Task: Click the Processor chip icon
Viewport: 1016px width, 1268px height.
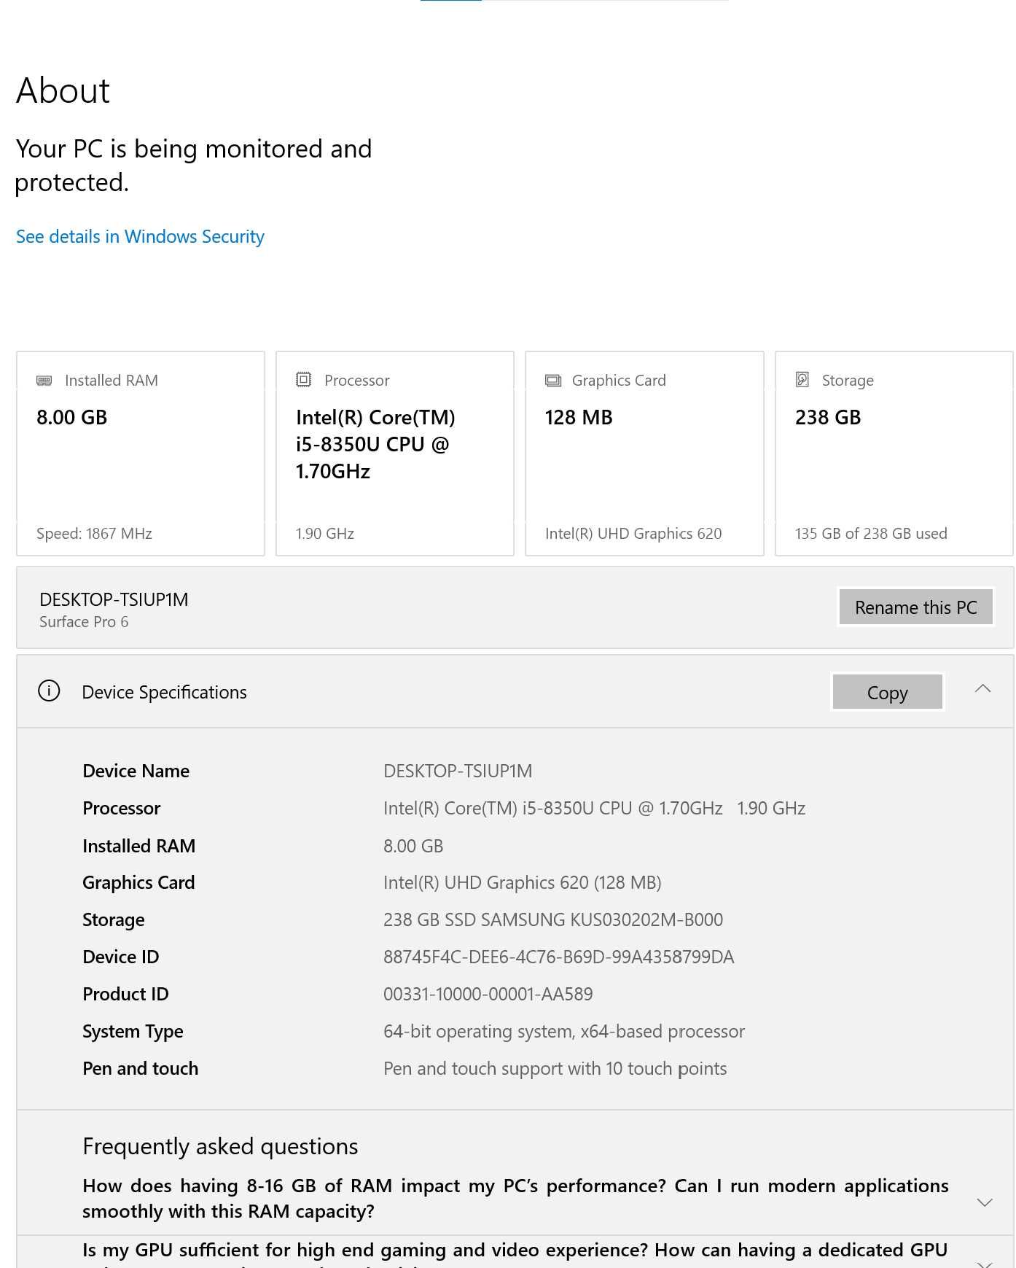Action: pos(303,380)
